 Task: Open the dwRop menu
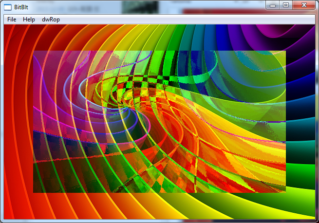coord(51,19)
